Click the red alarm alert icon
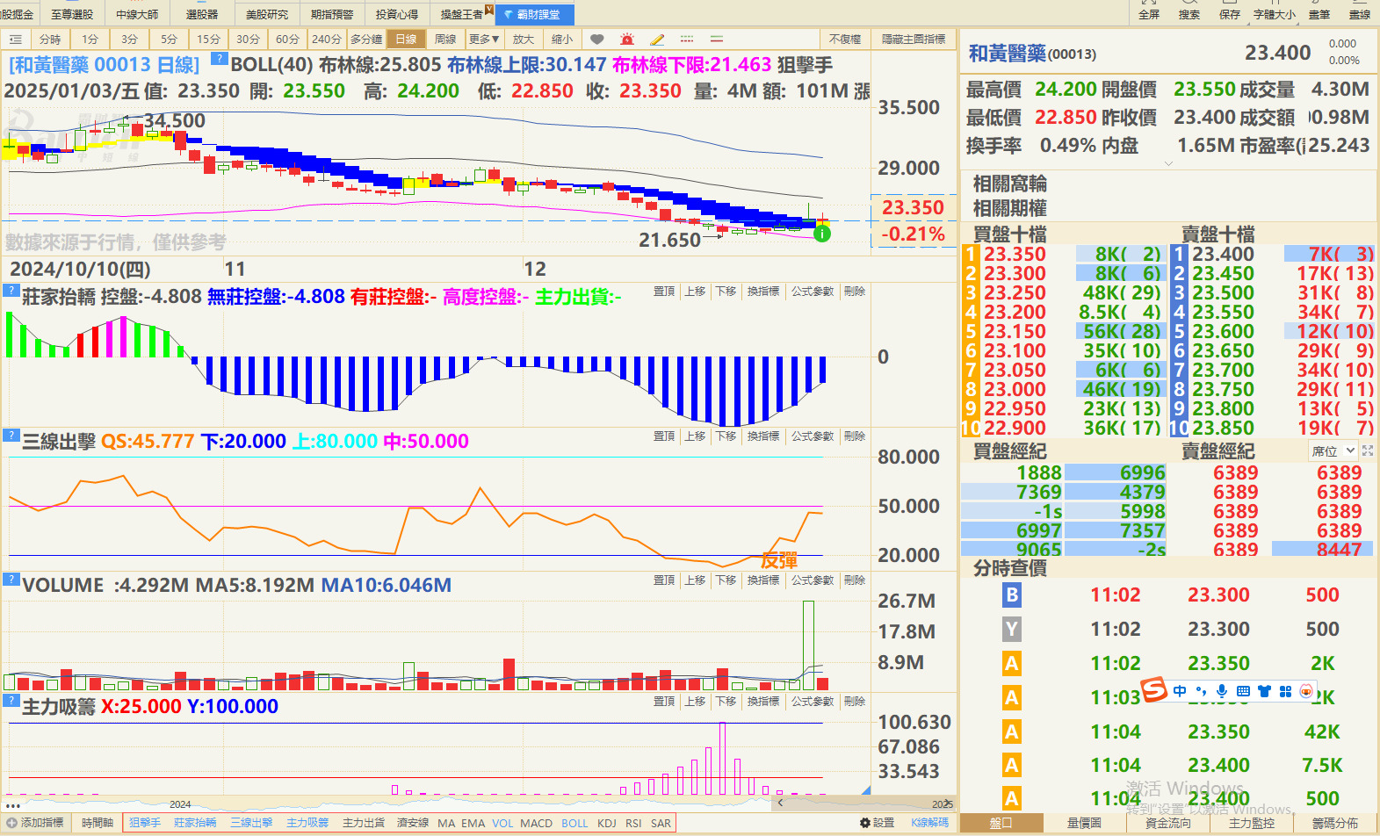Image resolution: width=1380 pixels, height=836 pixels. [x=627, y=40]
